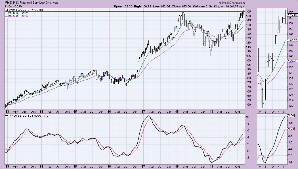
Task: Click the 4.5 label on the zoom PMO axis
Action: 290,123
